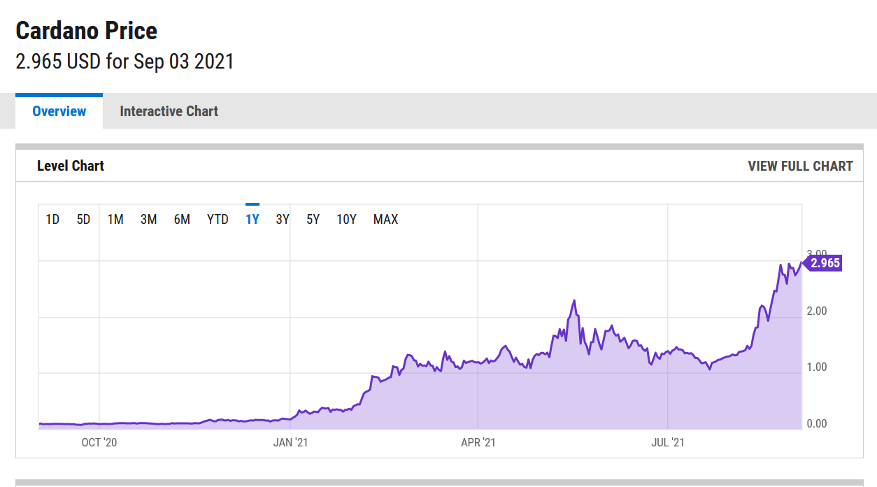Click the 2.00 y-axis label
The height and width of the screenshot is (487, 877).
pyautogui.click(x=817, y=311)
